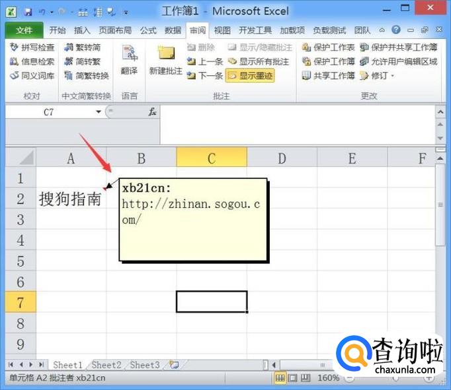The width and height of the screenshot is (451, 390).
Task: Switch to the 数据 tab
Action: click(173, 30)
